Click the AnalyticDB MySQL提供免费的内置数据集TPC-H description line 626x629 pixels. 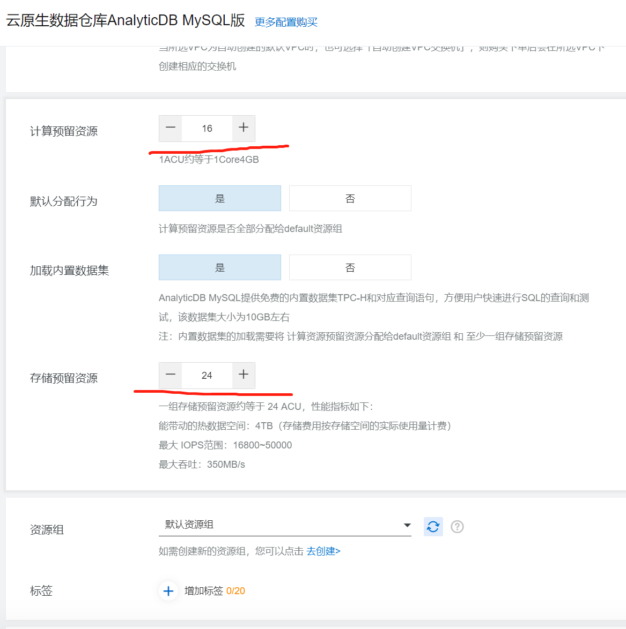[373, 298]
